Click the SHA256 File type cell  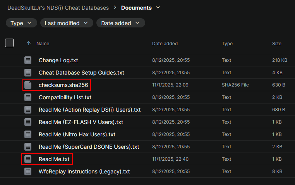click(x=235, y=85)
